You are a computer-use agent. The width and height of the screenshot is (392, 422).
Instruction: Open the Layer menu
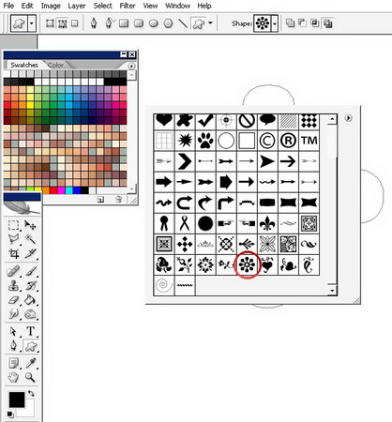(x=77, y=6)
